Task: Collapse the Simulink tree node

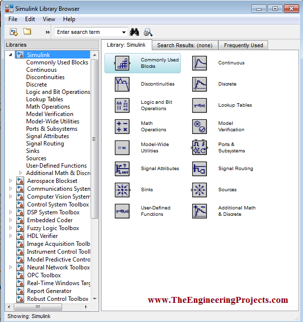Action: tap(10, 55)
